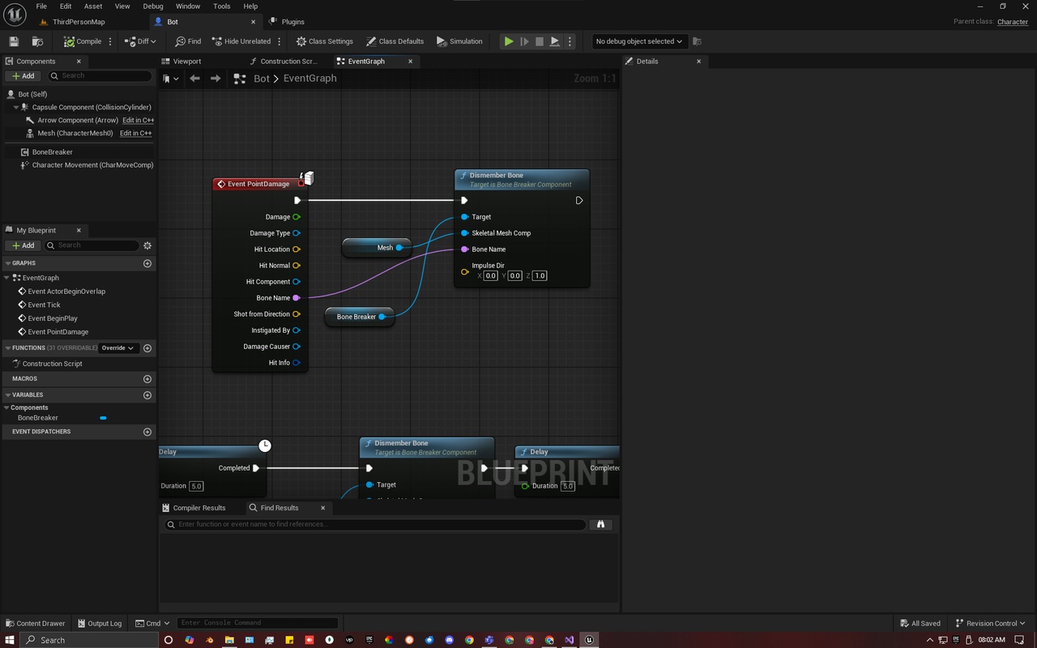Click the Find magnifier in the toolbar

[x=188, y=41]
